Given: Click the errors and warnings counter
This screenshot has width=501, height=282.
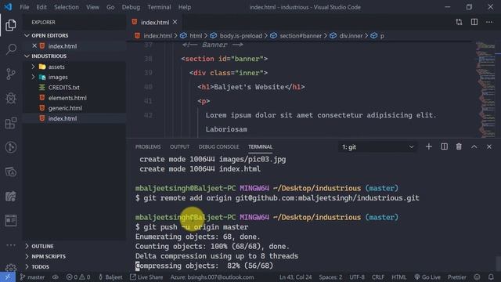Looking at the screenshot, I should point(78,277).
